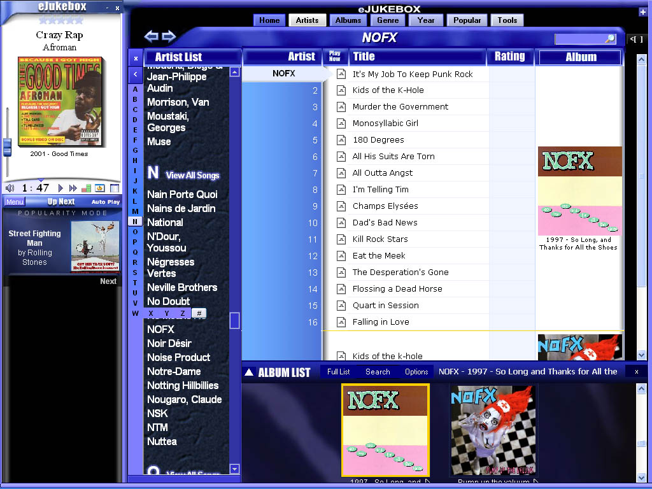Open the Popular tab
This screenshot has width=652, height=489.
tap(467, 20)
